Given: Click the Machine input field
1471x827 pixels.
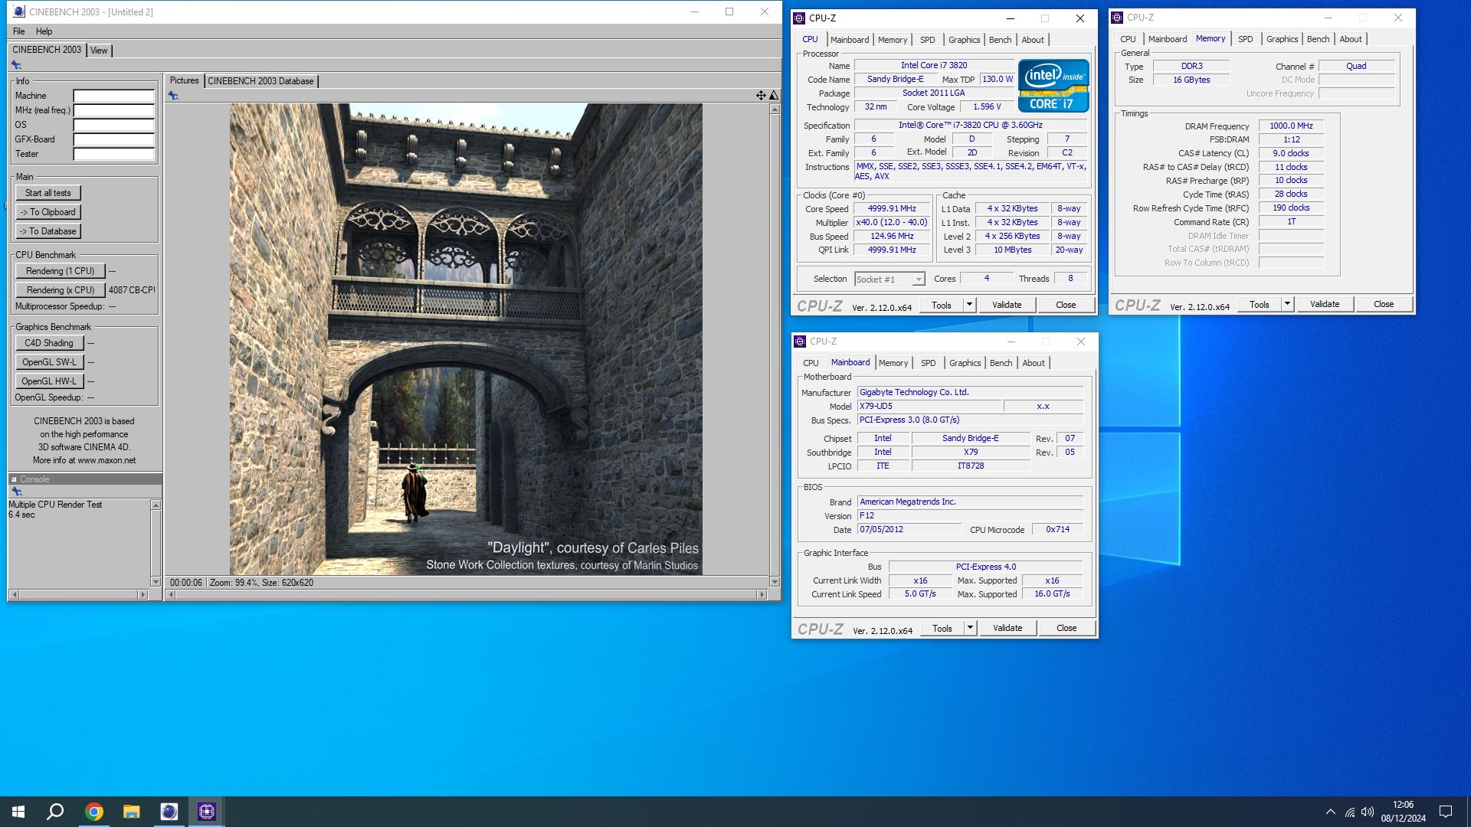Looking at the screenshot, I should [x=113, y=96].
